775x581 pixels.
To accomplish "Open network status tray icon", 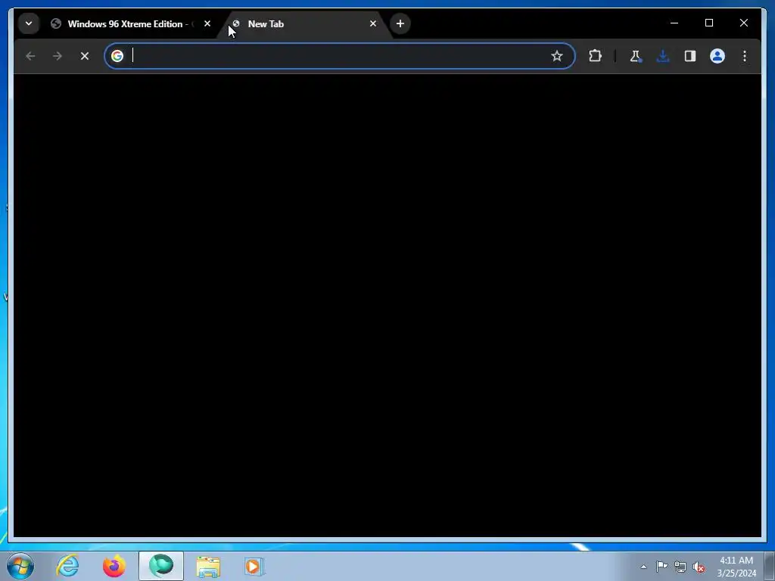I will pyautogui.click(x=680, y=567).
